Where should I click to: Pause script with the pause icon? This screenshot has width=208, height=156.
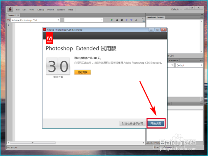pyautogui.click(x=117, y=20)
